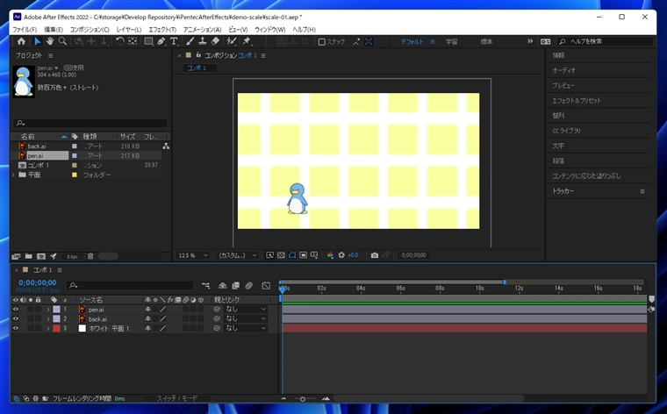Open the エフェクト＆プリセット panel
Viewport: 667px width, 414px height.
tap(577, 100)
